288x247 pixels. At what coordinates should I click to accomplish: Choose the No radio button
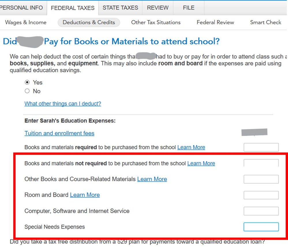(27, 91)
